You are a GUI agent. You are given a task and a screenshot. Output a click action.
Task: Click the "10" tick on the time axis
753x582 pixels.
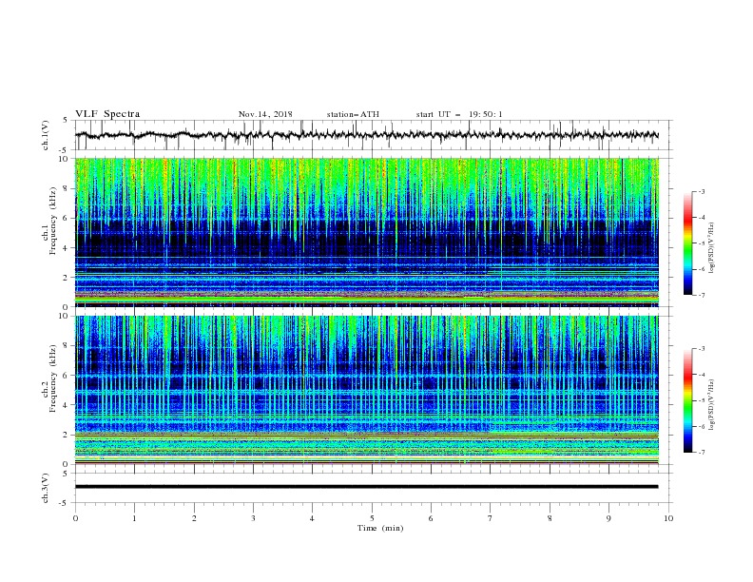point(668,518)
